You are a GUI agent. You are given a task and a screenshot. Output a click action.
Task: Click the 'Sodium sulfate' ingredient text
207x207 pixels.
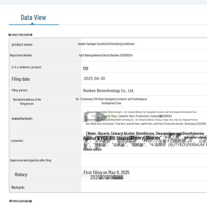point(92,150)
